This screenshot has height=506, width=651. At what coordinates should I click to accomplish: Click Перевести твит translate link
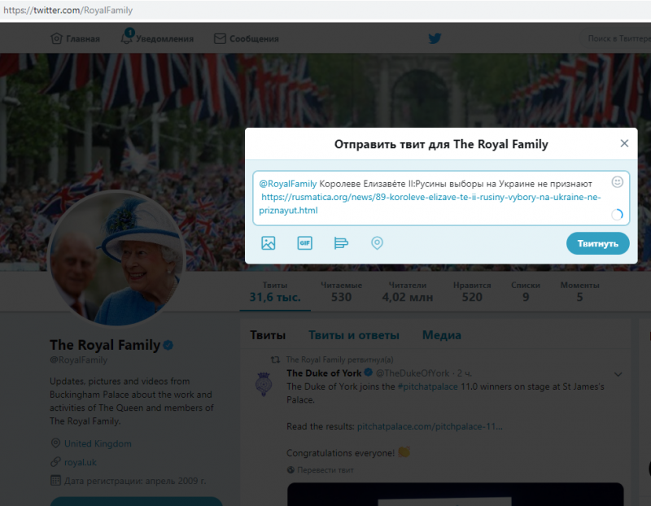[325, 470]
